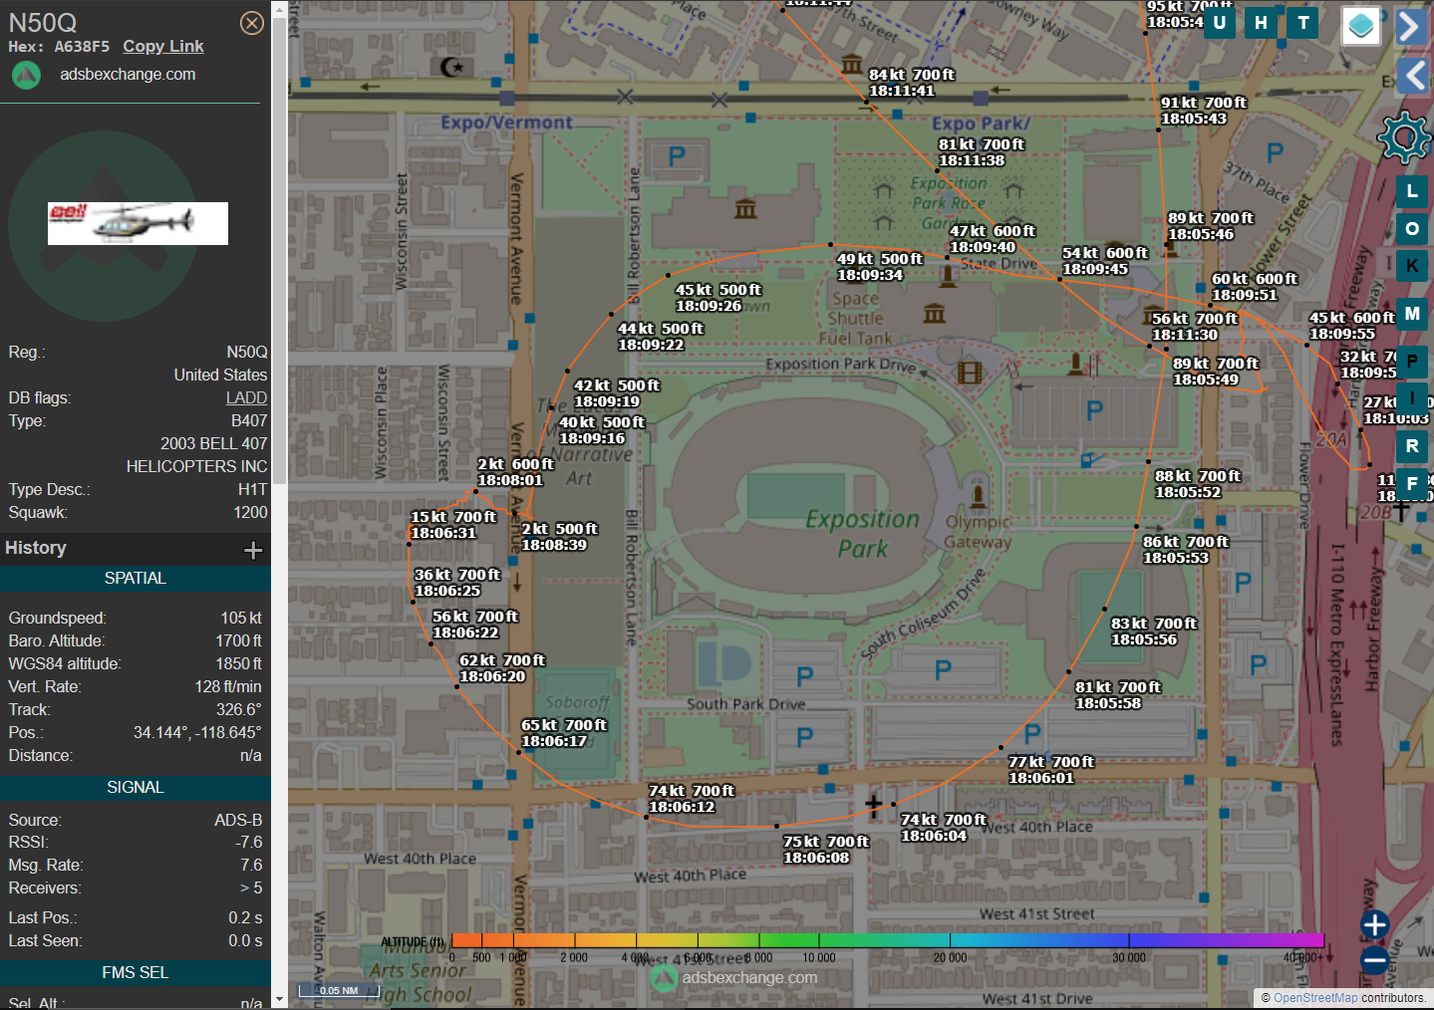Click the scrollbar up arrow
1434x1010 pixels.
279,9
